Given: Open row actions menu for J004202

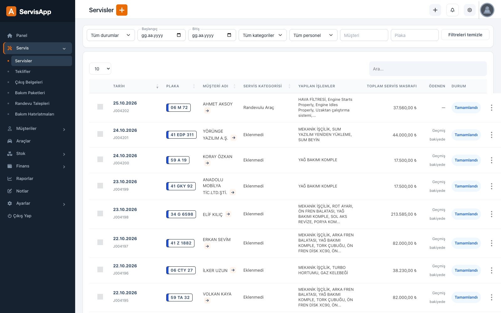Looking at the screenshot, I should coord(492,108).
